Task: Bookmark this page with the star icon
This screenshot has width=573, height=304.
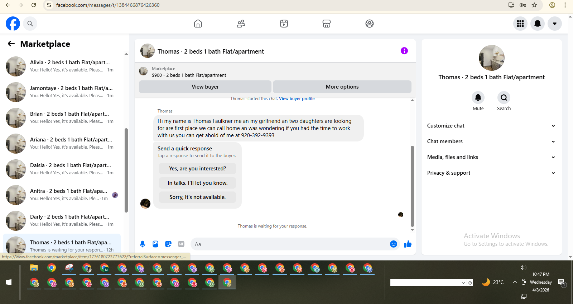Action: pyautogui.click(x=534, y=5)
